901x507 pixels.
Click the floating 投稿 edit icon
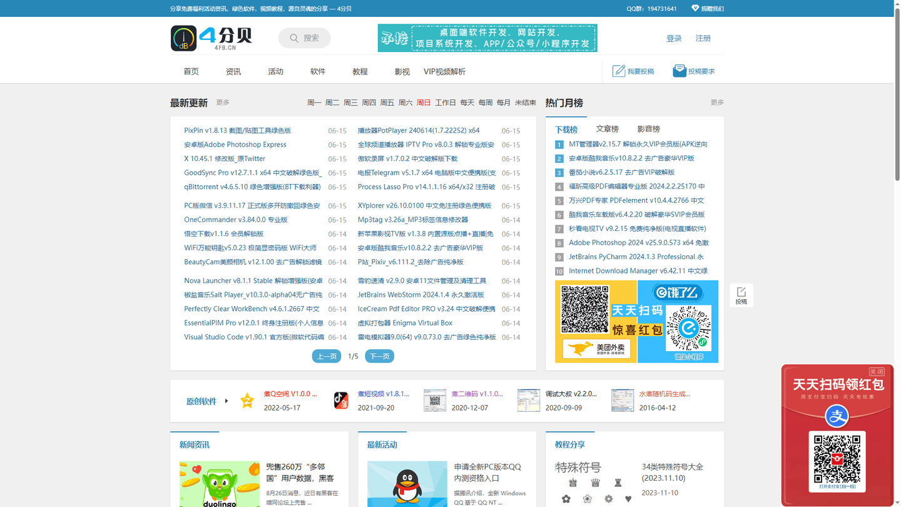(741, 292)
